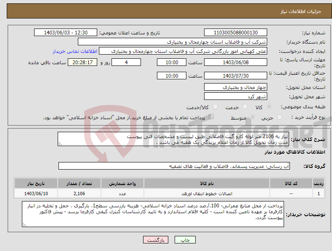Select the کالا/خدمت radio button

[215, 107]
